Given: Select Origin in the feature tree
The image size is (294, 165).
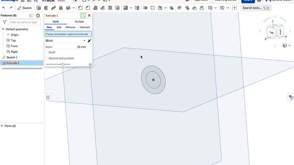Looking at the screenshot, I should point(14,35).
